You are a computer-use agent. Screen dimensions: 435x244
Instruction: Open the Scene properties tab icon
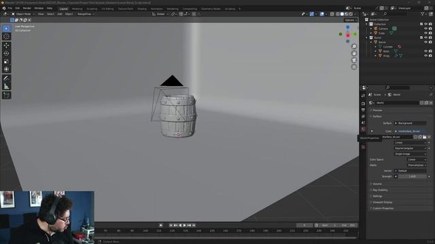pyautogui.click(x=363, y=123)
